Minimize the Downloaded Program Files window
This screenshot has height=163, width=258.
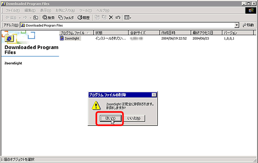(244, 3)
